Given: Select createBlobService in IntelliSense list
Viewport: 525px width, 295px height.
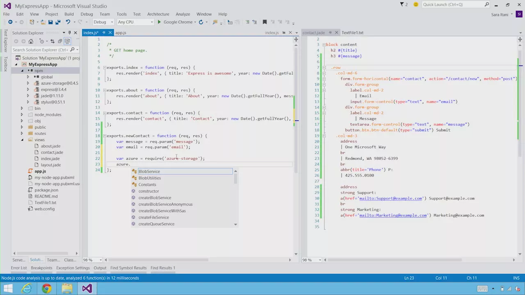Looking at the screenshot, I should 155,198.
